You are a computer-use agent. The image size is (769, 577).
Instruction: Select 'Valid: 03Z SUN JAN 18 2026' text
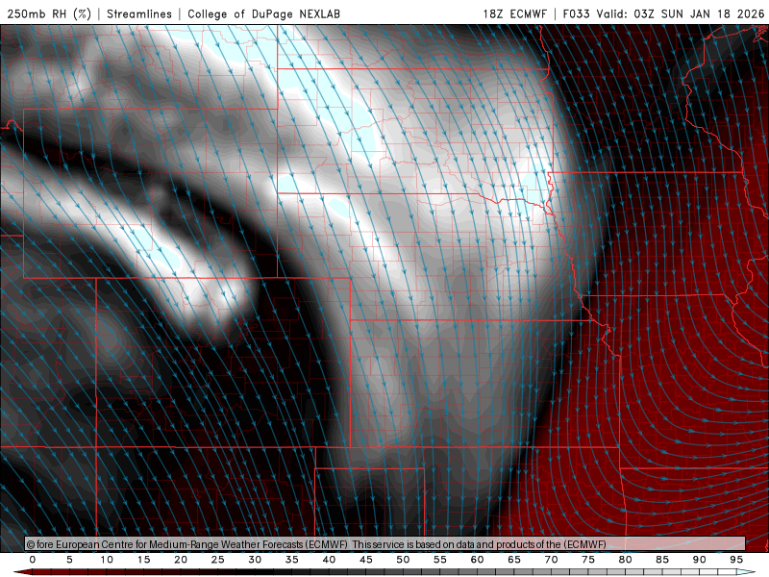coord(681,13)
